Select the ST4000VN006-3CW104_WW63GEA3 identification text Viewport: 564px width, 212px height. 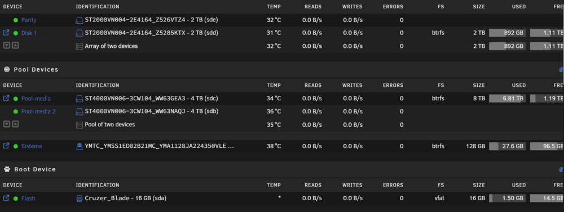pyautogui.click(x=151, y=98)
